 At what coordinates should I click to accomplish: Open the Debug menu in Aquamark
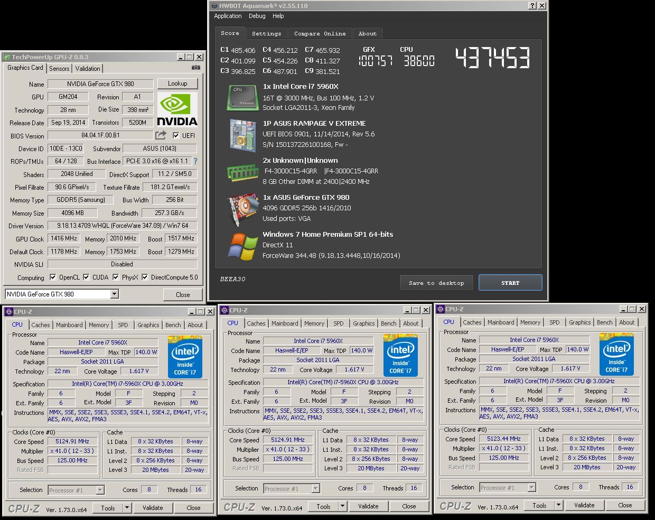[257, 16]
